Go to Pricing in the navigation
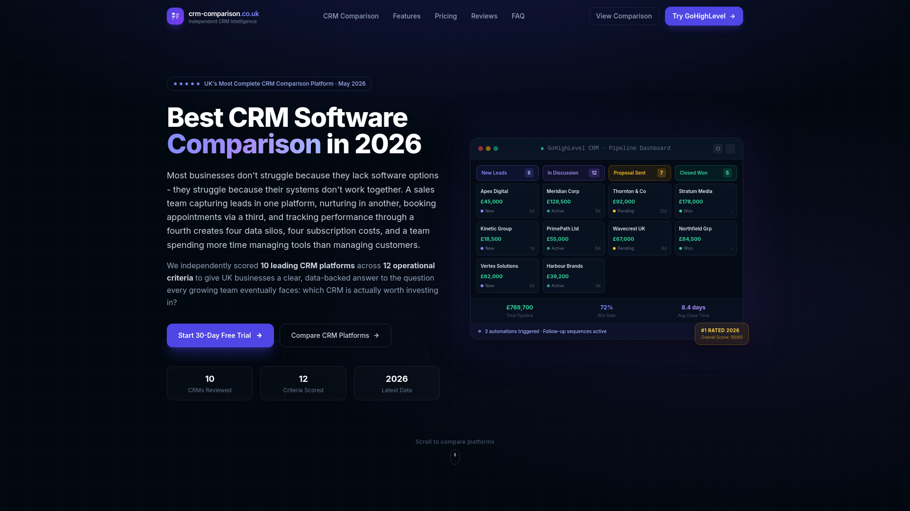This screenshot has height=511, width=910. [x=446, y=16]
